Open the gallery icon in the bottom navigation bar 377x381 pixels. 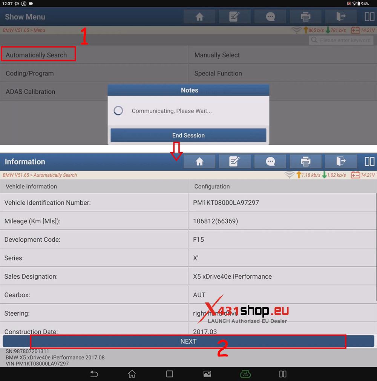click(x=207, y=374)
